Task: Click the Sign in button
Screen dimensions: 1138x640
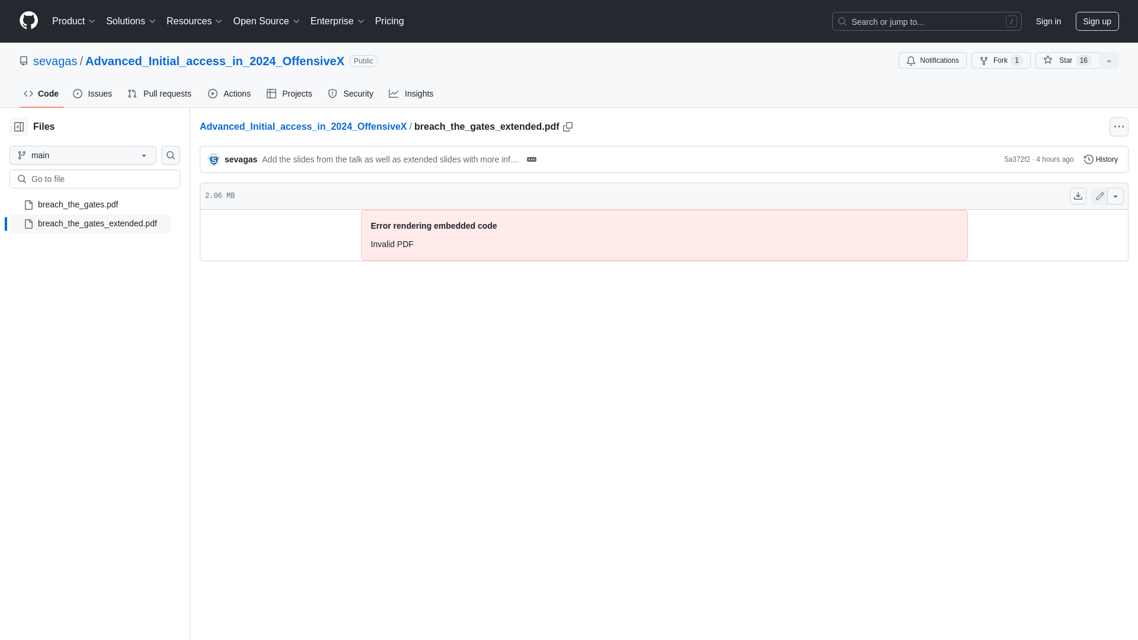Action: pyautogui.click(x=1048, y=21)
